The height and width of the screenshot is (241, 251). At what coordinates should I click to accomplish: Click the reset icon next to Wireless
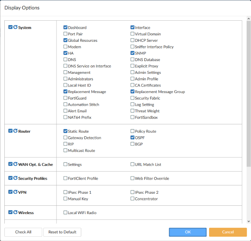pos(15,212)
